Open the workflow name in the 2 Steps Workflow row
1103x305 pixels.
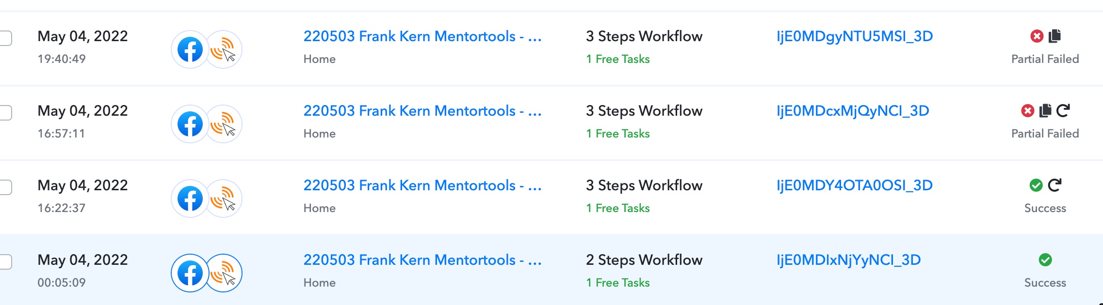tap(422, 260)
